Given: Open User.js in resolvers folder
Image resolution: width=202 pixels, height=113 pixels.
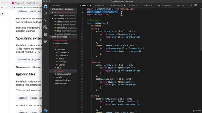Looking at the screenshot, I should pyautogui.click(x=63, y=65).
